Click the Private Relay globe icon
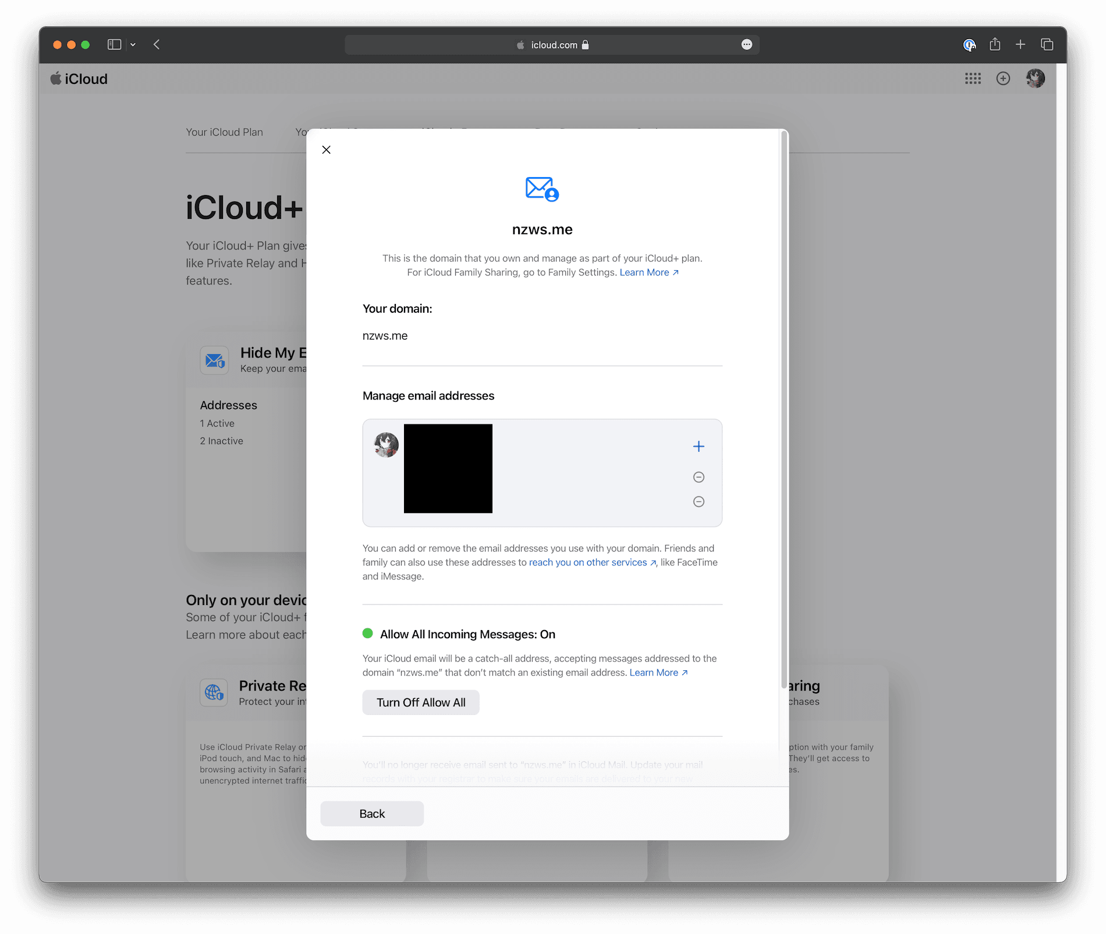Image resolution: width=1106 pixels, height=934 pixels. tap(214, 692)
